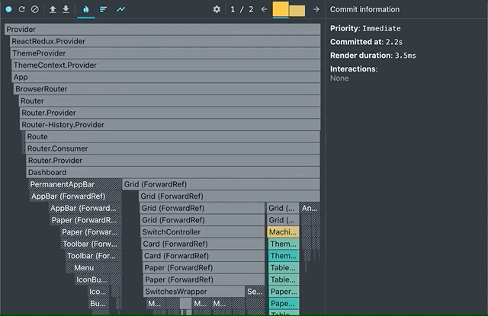Select the ThemeProvider bar

pos(165,53)
